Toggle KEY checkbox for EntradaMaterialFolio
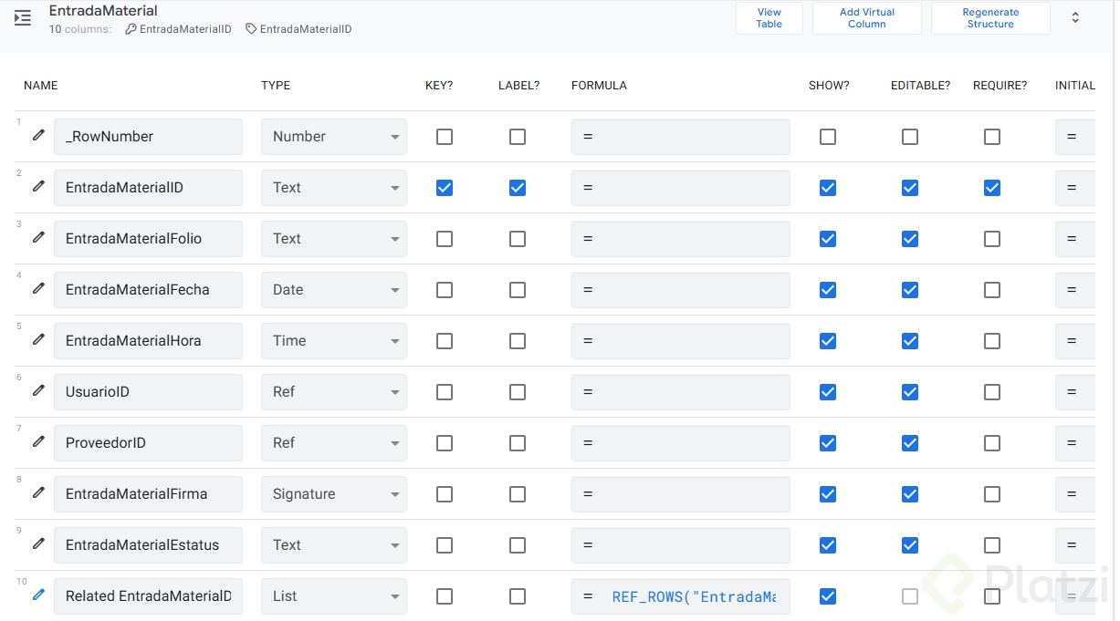 (445, 239)
